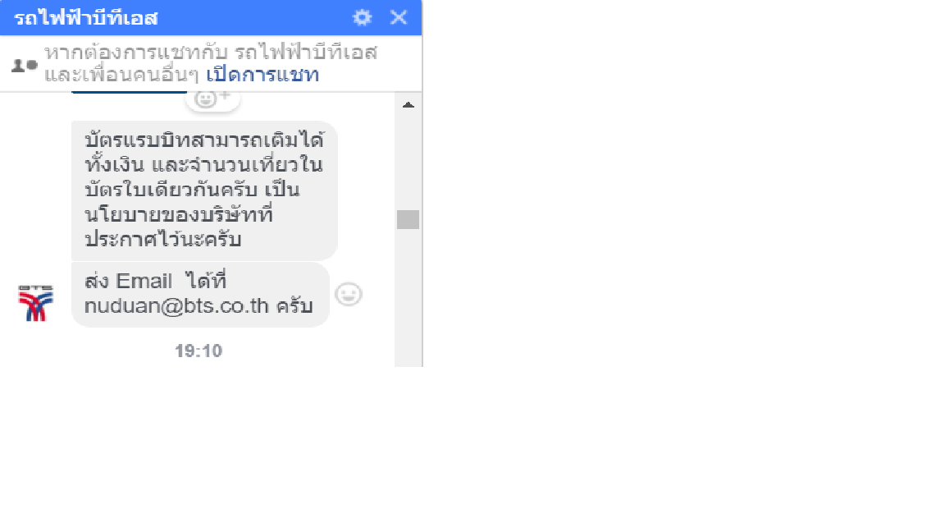Click the 19:10 timestamp
Viewport: 945px width, 532px height.
[x=199, y=351]
